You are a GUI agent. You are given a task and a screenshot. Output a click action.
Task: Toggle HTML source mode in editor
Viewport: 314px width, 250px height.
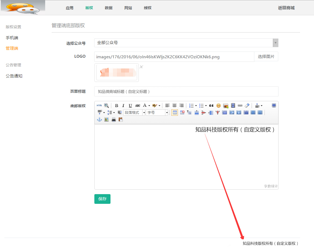coord(99,106)
